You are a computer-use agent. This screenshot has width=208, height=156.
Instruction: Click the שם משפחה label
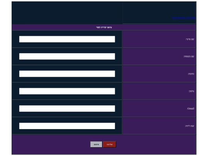(x=189, y=57)
